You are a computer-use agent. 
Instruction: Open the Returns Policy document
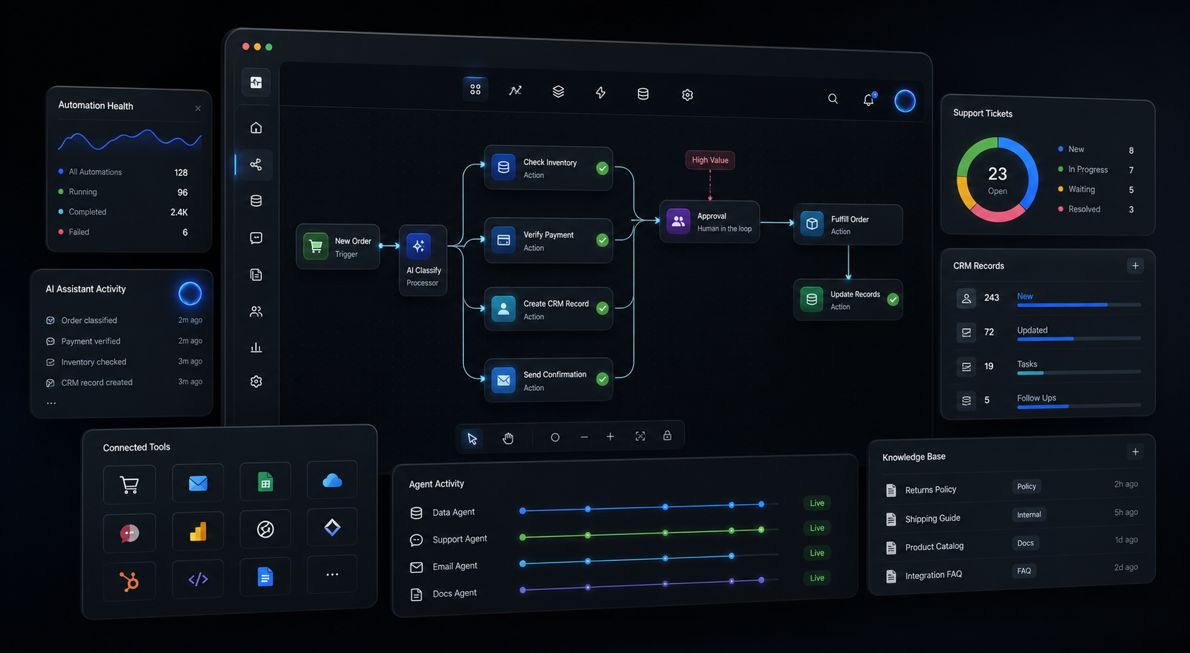(931, 490)
